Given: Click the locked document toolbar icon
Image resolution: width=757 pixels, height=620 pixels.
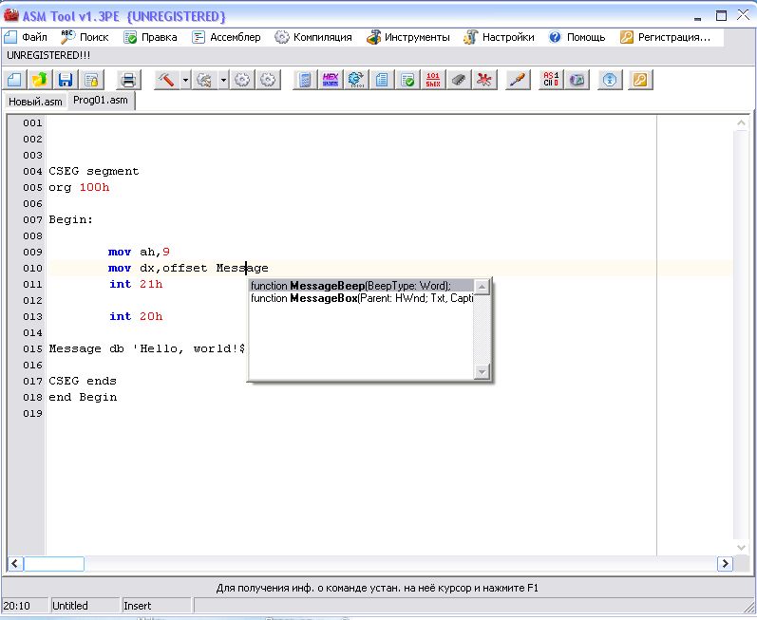Looking at the screenshot, I should point(91,80).
